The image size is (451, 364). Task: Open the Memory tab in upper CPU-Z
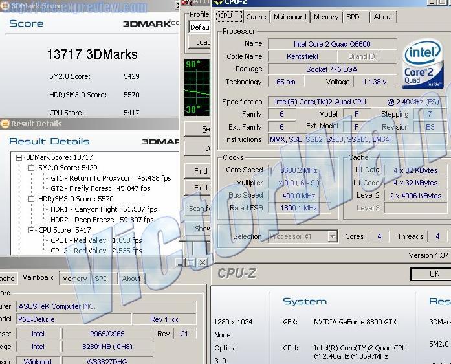326,17
